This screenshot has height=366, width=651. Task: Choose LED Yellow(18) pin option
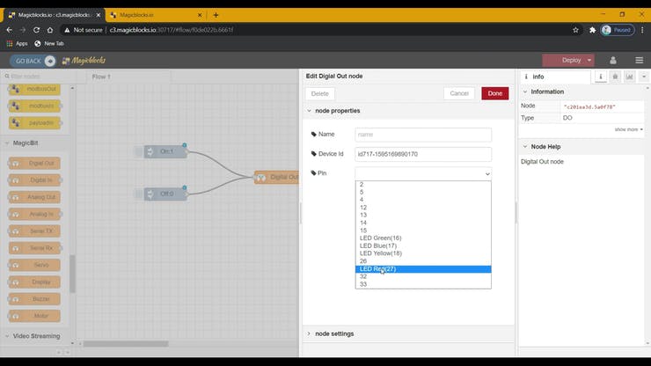pyautogui.click(x=423, y=253)
